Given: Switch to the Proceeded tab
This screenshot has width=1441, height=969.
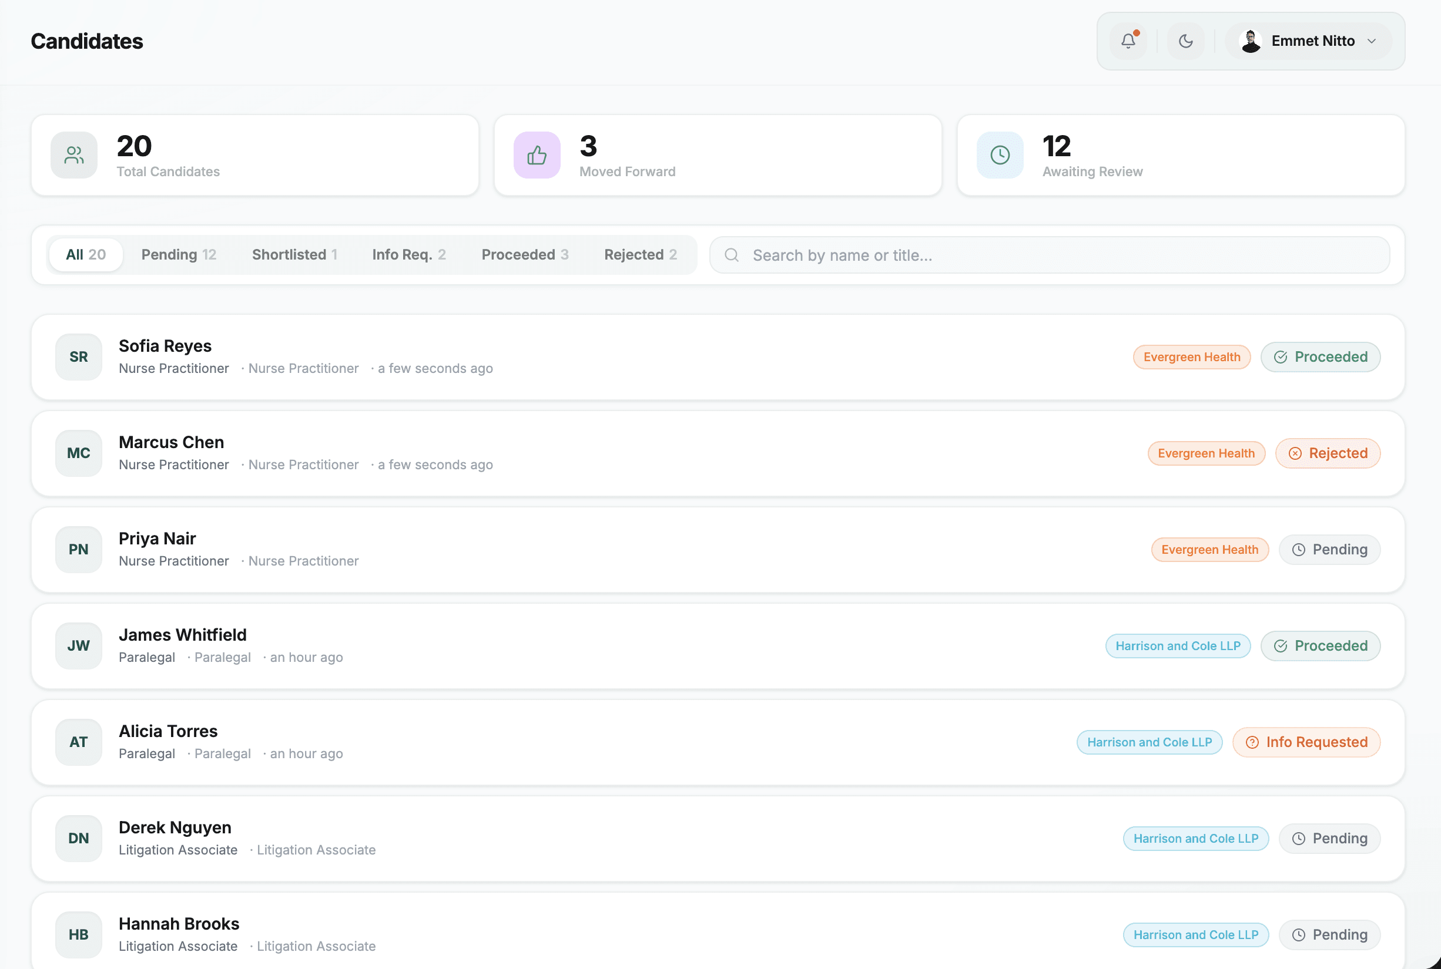Looking at the screenshot, I should click(x=524, y=254).
